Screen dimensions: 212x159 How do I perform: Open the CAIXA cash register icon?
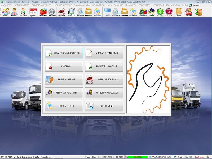(x=152, y=12)
